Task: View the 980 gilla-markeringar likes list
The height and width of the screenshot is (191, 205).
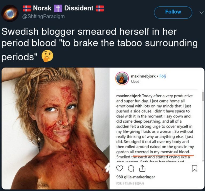Action: (136, 177)
